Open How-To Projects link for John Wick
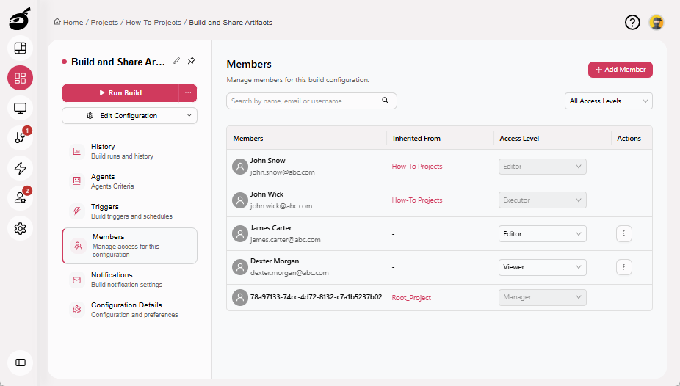Viewport: 680px width, 386px height. pos(417,200)
